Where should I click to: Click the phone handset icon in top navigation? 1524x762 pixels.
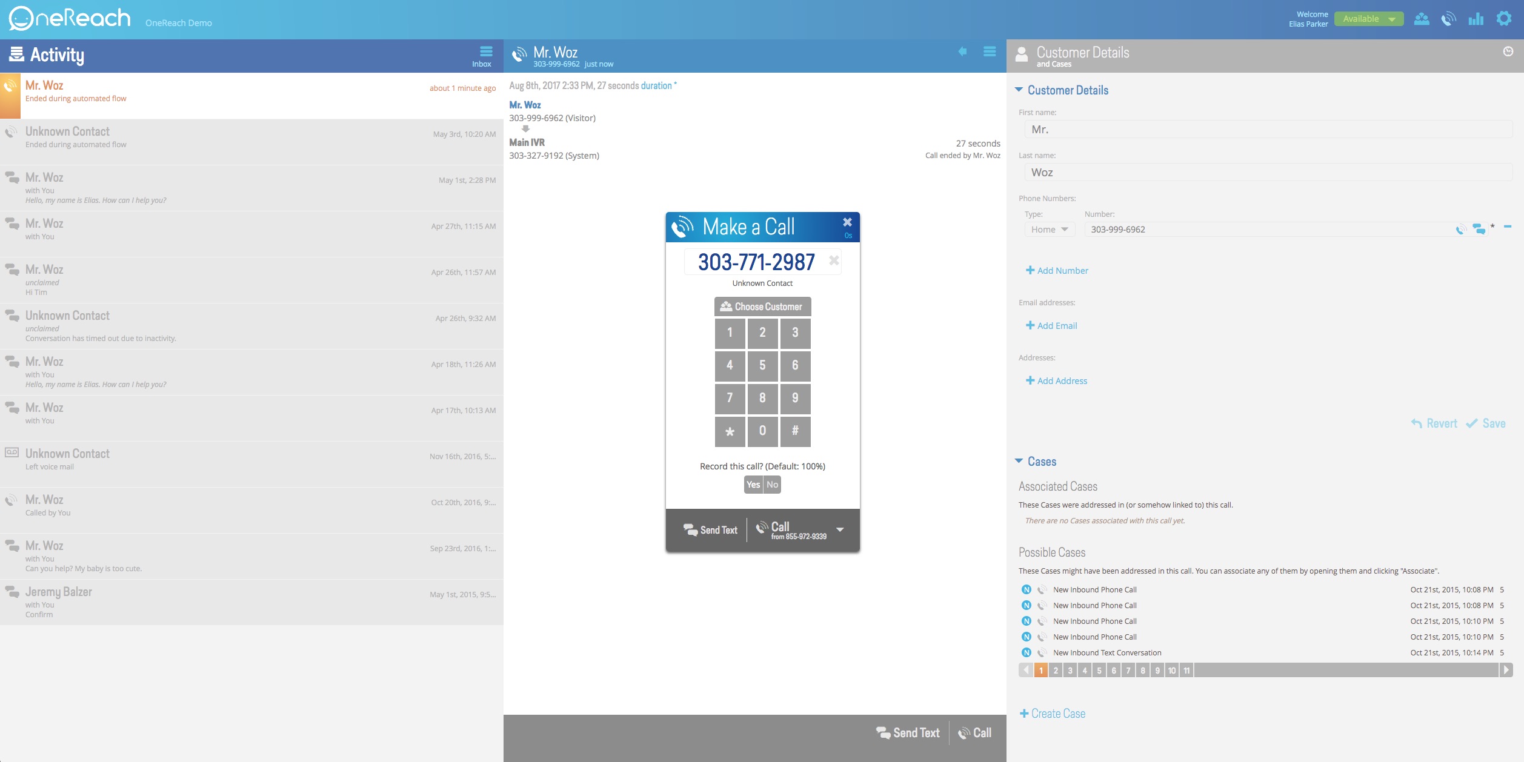point(1449,18)
